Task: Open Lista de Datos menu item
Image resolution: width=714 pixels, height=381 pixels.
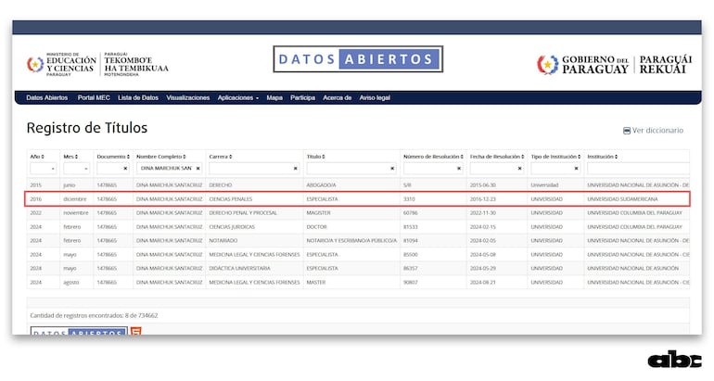Action: pos(138,98)
